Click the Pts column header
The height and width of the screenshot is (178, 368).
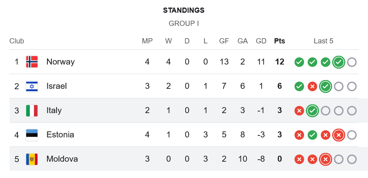[x=280, y=41]
